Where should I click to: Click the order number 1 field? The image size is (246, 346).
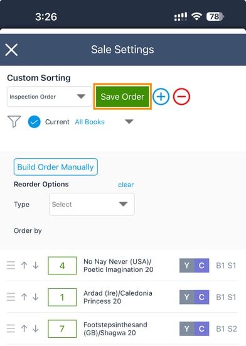pyautogui.click(x=62, y=297)
